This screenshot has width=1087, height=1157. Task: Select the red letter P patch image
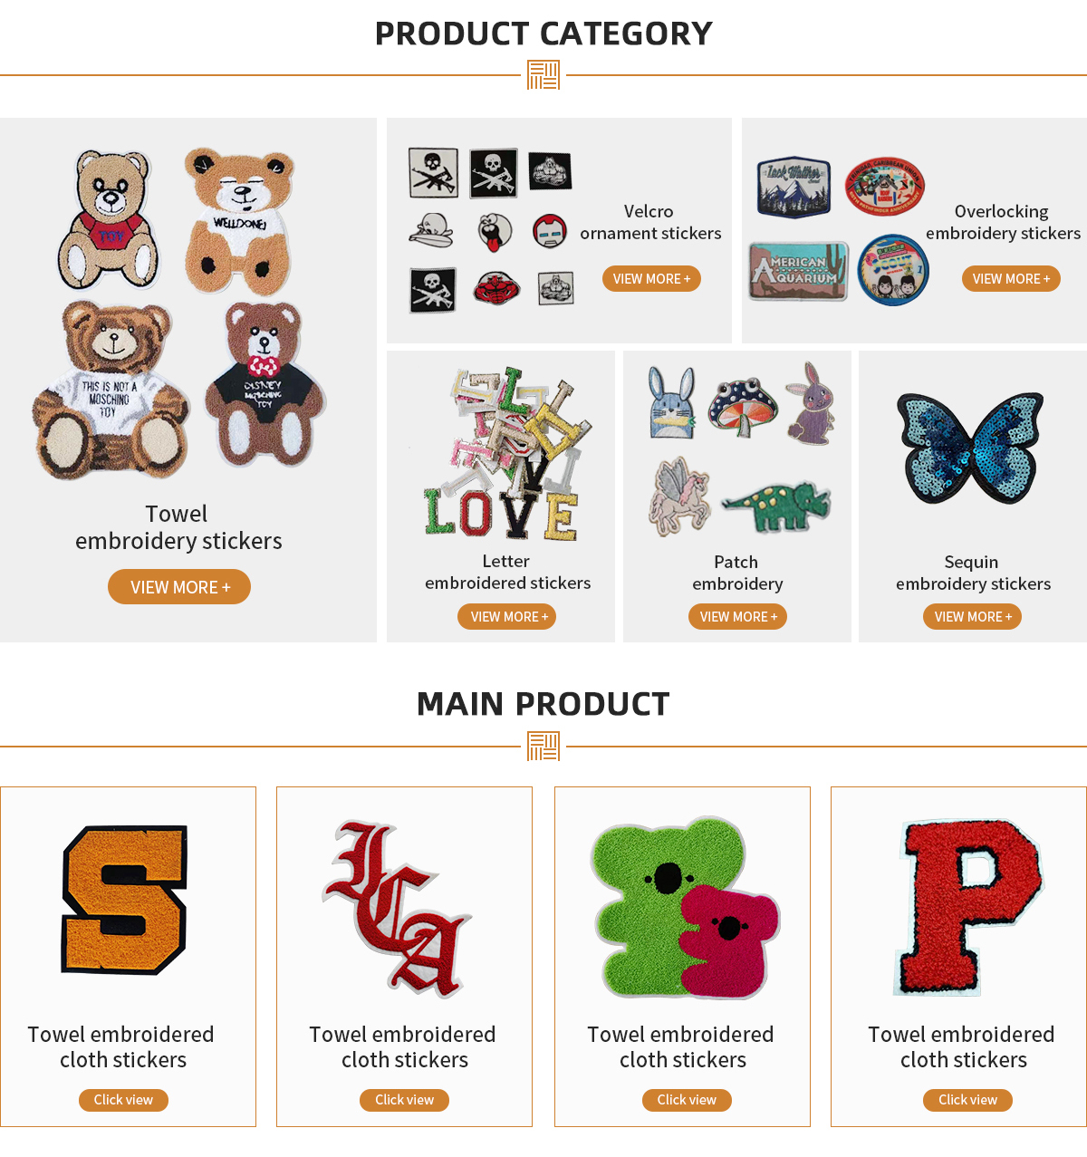(969, 907)
